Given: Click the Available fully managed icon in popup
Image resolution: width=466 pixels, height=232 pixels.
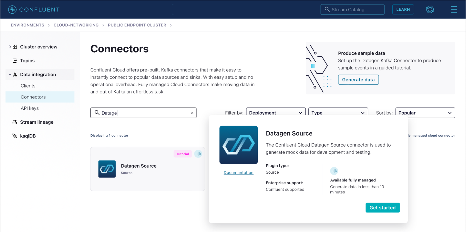Looking at the screenshot, I should [334, 171].
